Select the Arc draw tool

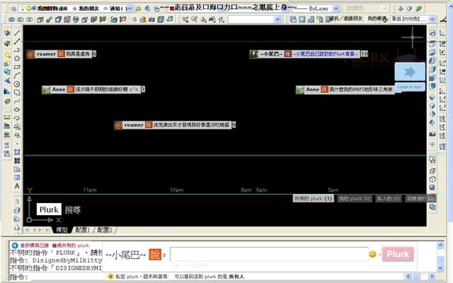(17, 75)
